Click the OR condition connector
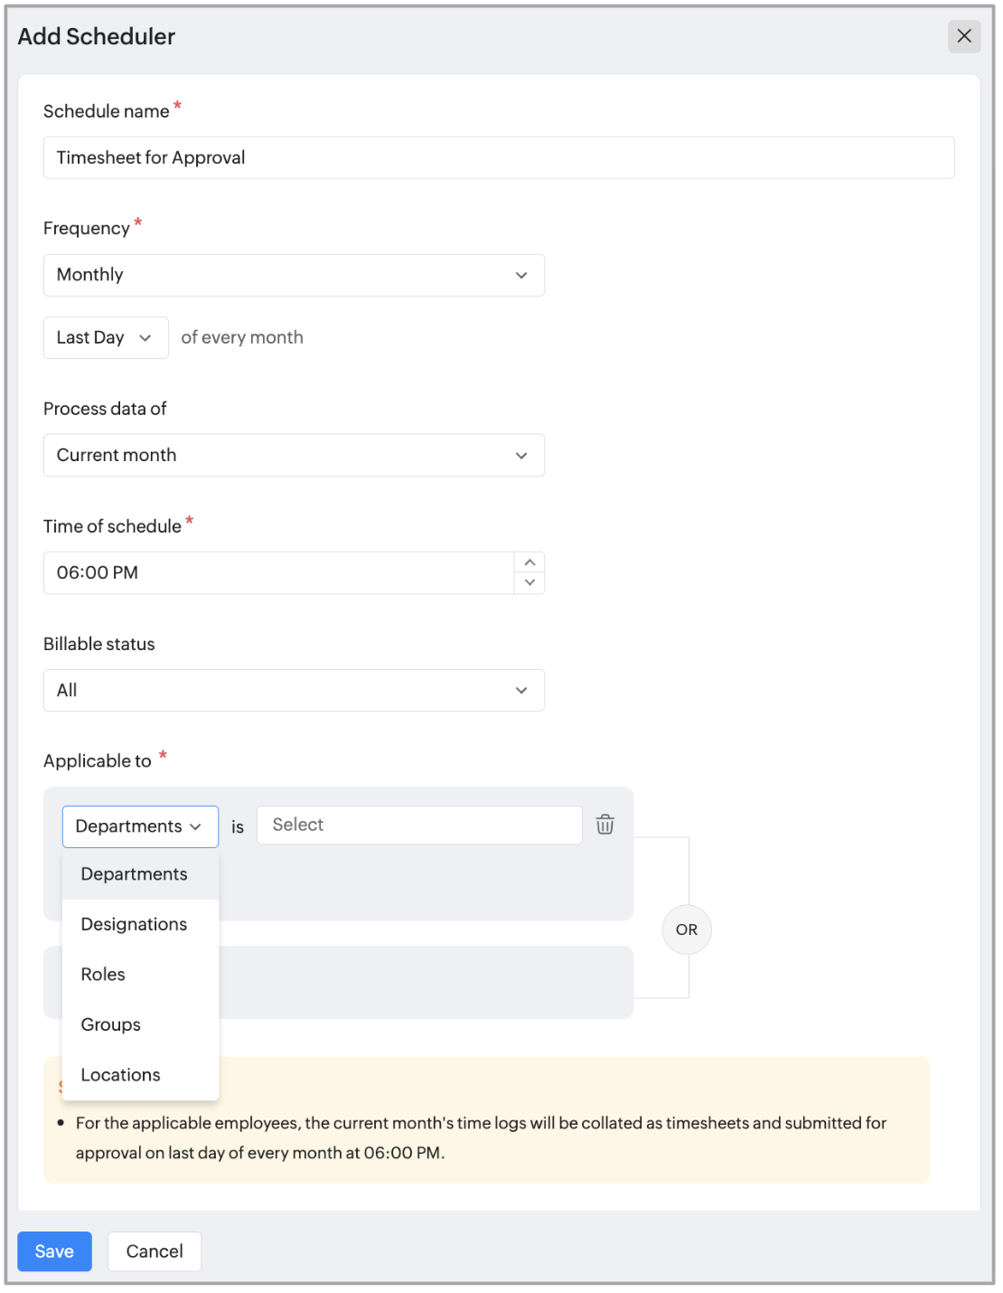The width and height of the screenshot is (1003, 1293). click(687, 930)
